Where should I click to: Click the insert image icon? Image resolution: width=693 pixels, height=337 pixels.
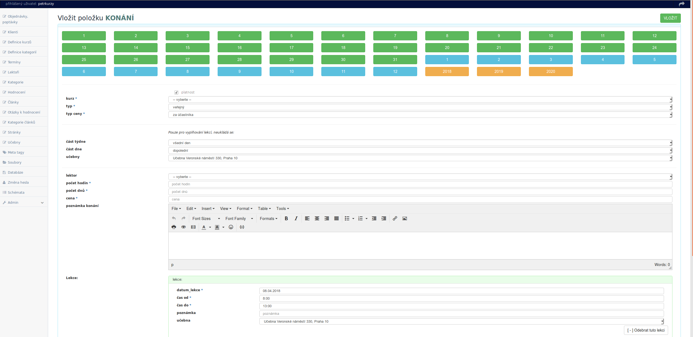[x=404, y=218]
